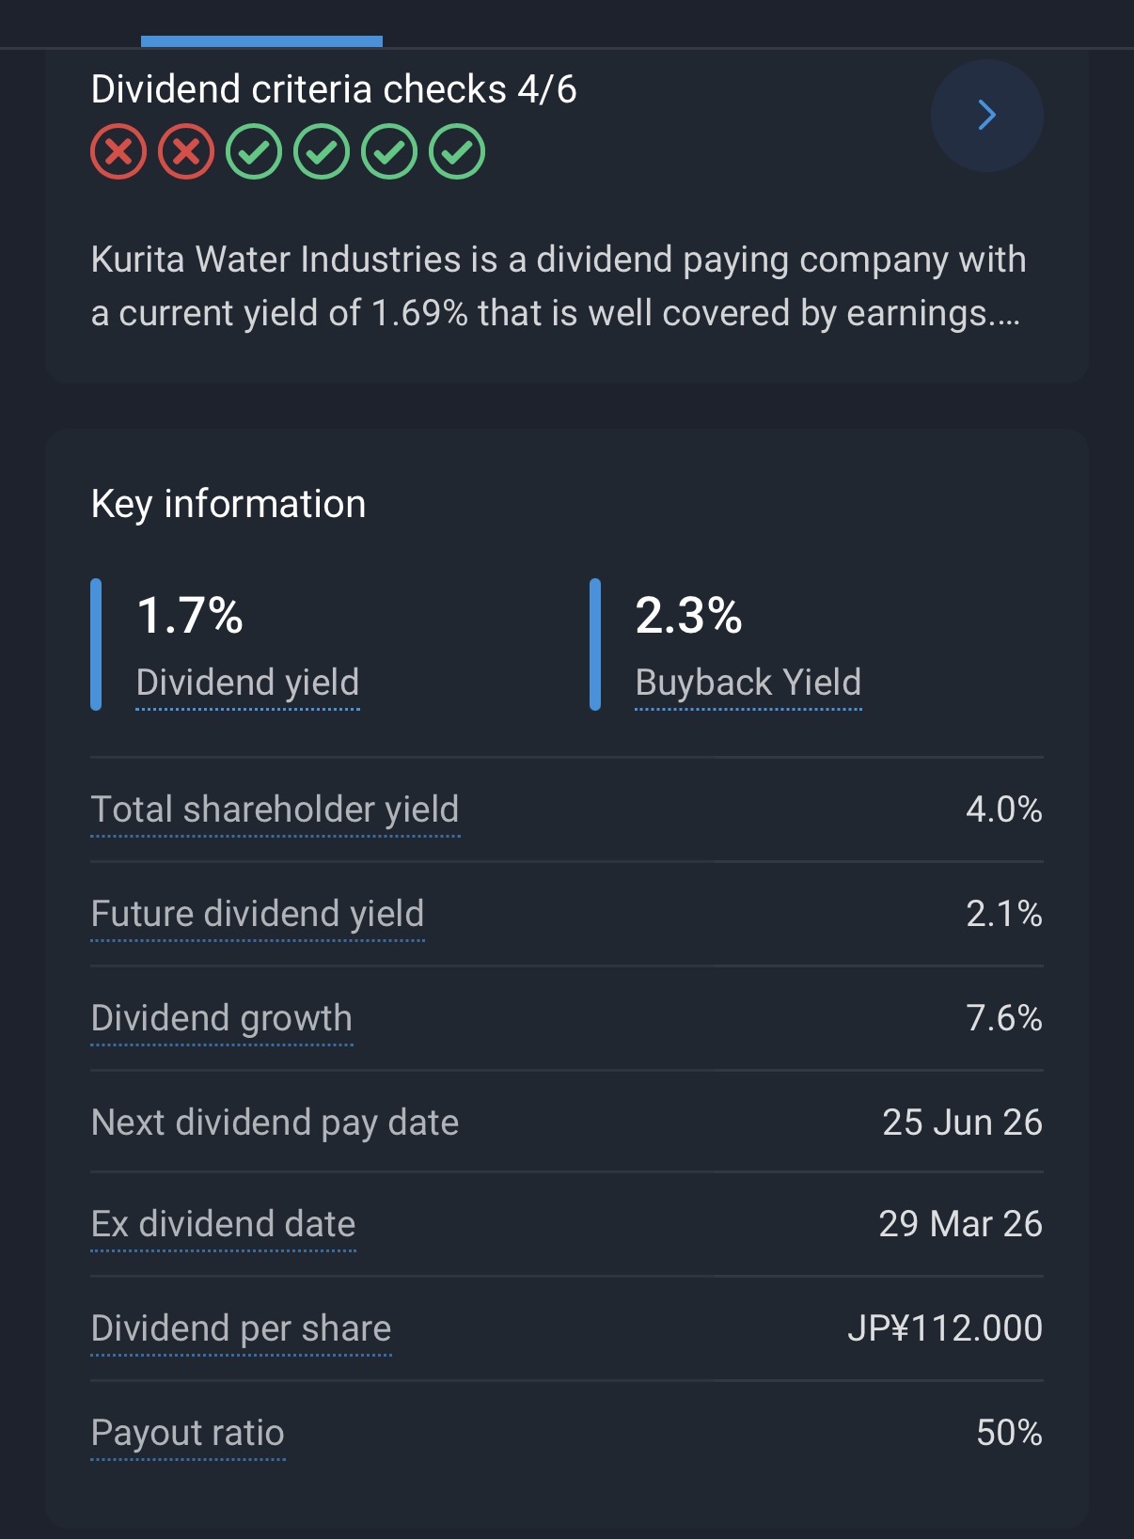Screen dimensions: 1134x1539
Task: Open the Buyback Yield definition link
Action: point(748,683)
